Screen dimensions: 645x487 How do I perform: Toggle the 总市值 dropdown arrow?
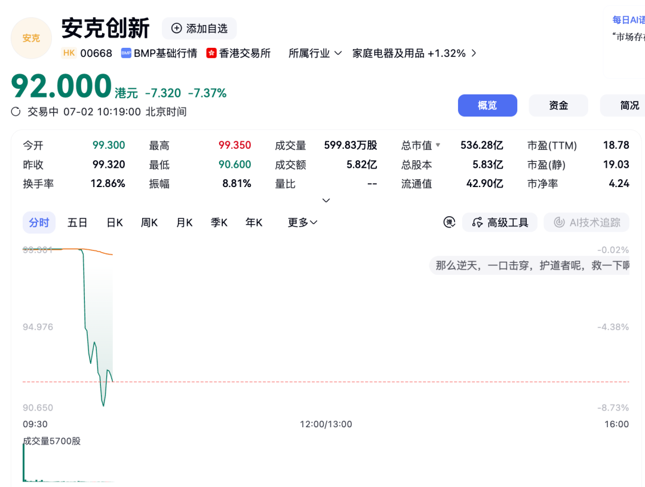tap(438, 145)
